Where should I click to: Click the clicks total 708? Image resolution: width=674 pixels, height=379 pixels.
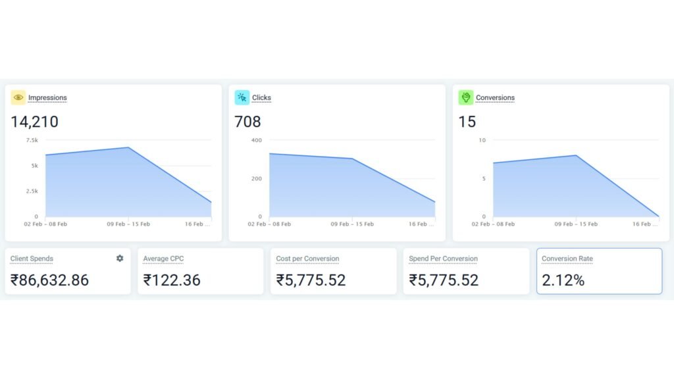coord(247,122)
